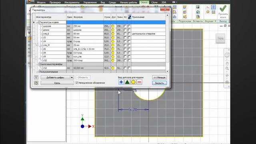Click the filter funnel icon in Parameters dialog

tap(36, 77)
